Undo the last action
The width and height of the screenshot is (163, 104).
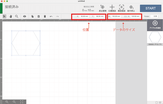51,16
